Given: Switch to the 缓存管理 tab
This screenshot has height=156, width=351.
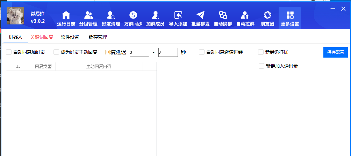Looking at the screenshot, I should click(x=98, y=37).
